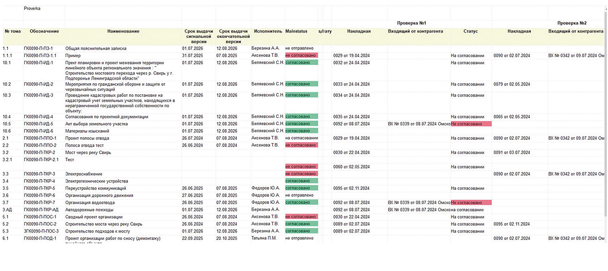This screenshot has width=608, height=271.
Task: Click red "Не согласовано" status in row 10.5
Action: click(471, 124)
